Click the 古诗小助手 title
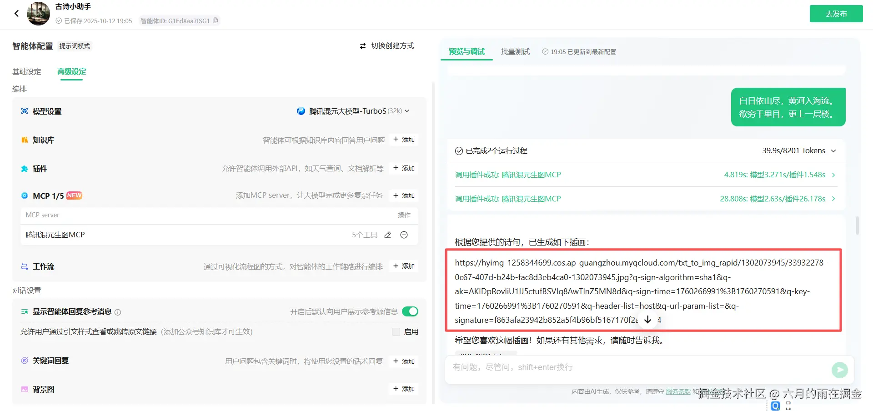This screenshot has height=411, width=873. 73,7
